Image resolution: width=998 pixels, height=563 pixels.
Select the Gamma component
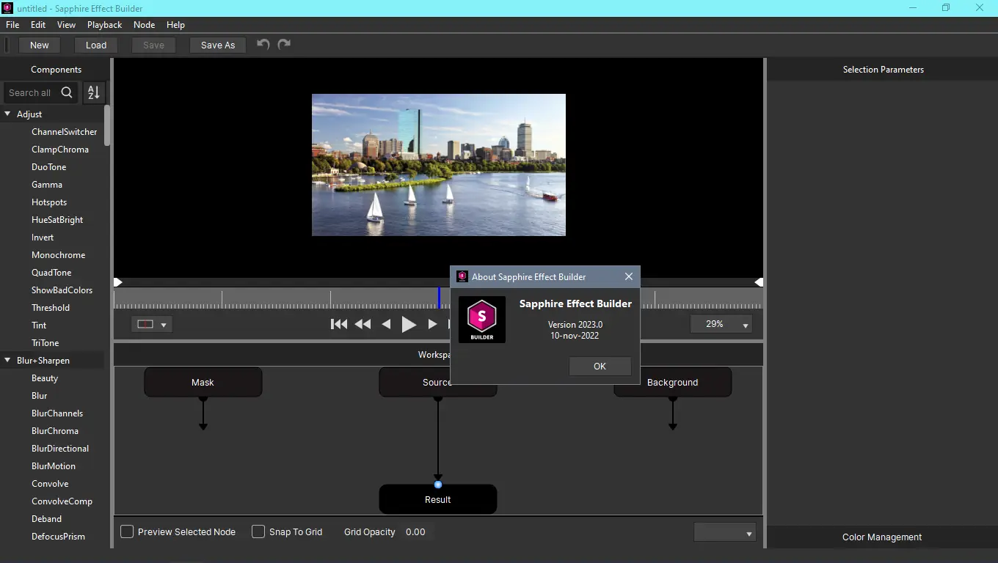(47, 185)
